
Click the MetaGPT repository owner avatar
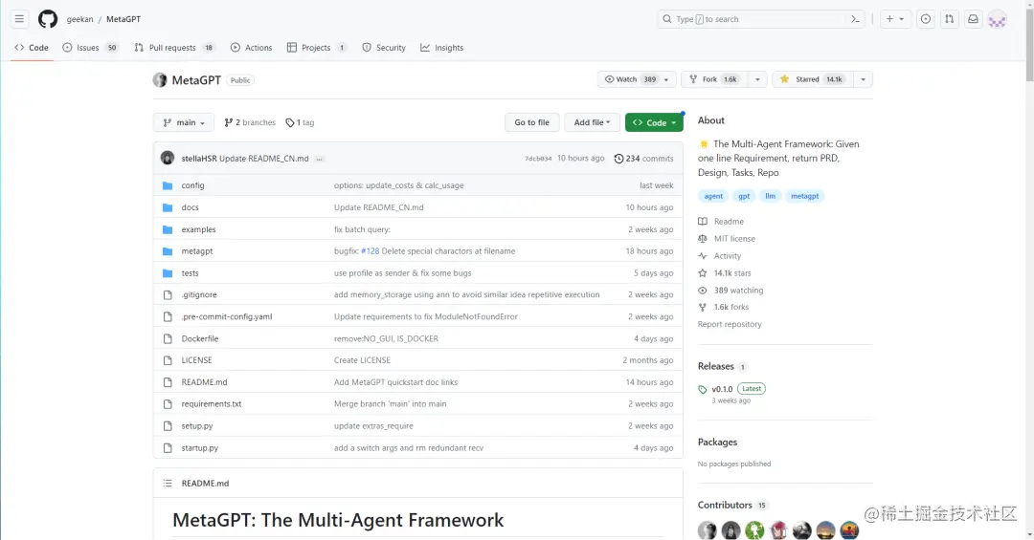point(160,79)
